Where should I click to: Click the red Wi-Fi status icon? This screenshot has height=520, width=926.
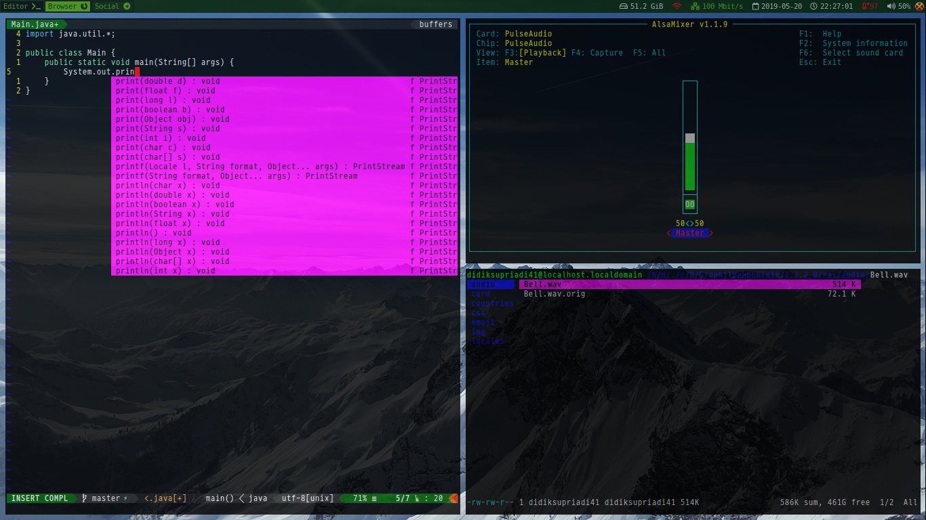[676, 6]
